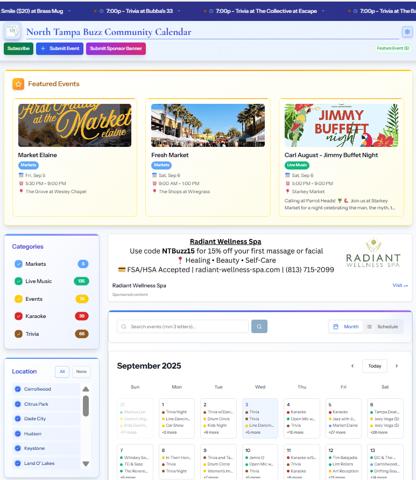Switch to Month view tab

346,327
